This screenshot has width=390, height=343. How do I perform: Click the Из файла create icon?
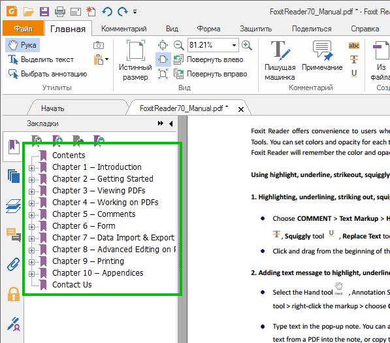381,61
